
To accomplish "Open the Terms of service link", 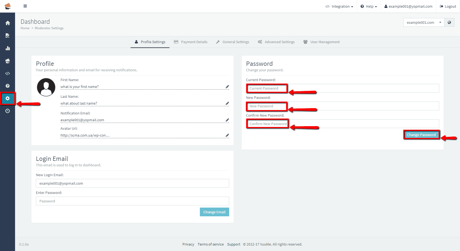I will pyautogui.click(x=211, y=244).
